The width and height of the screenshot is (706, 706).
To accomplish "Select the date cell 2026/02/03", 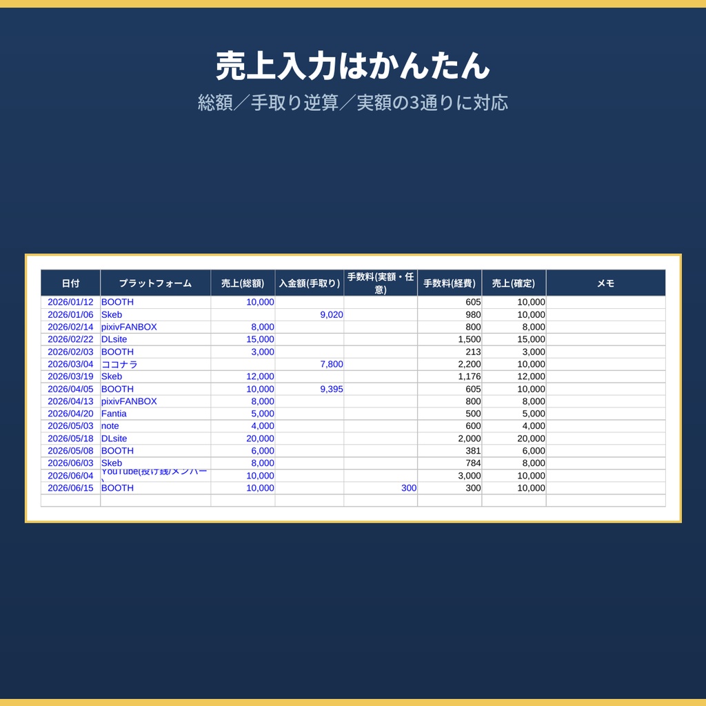I will (71, 352).
